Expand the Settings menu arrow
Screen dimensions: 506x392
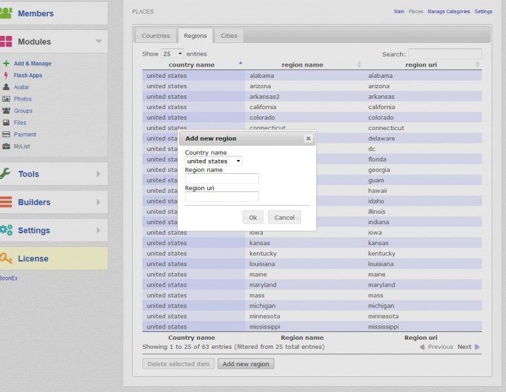[99, 230]
